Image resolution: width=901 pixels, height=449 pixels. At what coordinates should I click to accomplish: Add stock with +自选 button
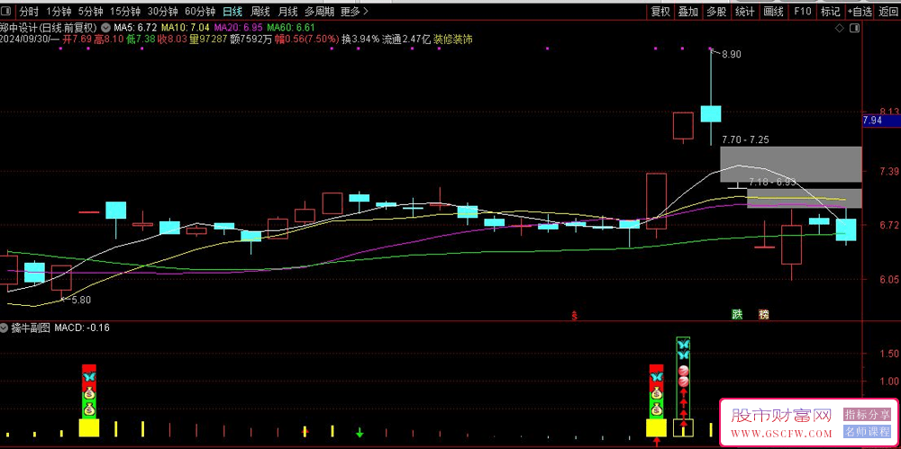[x=860, y=11]
